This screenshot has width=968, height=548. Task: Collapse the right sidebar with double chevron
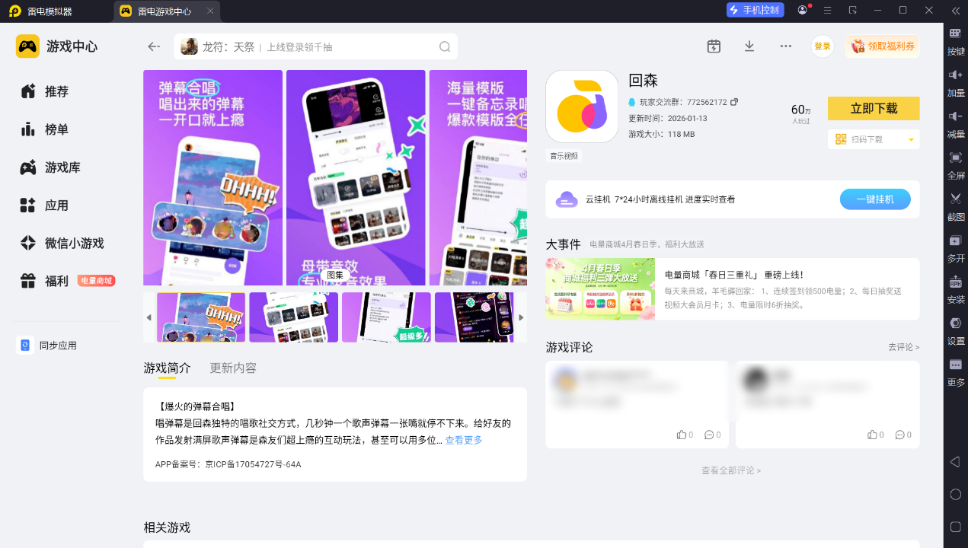pyautogui.click(x=955, y=10)
